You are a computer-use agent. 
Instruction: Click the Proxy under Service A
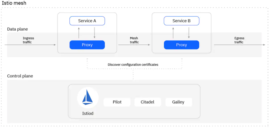coord(87,45)
